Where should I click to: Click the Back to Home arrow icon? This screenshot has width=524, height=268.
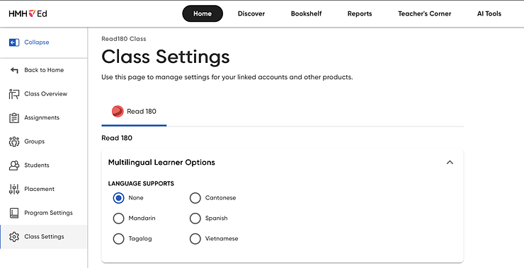pyautogui.click(x=14, y=70)
